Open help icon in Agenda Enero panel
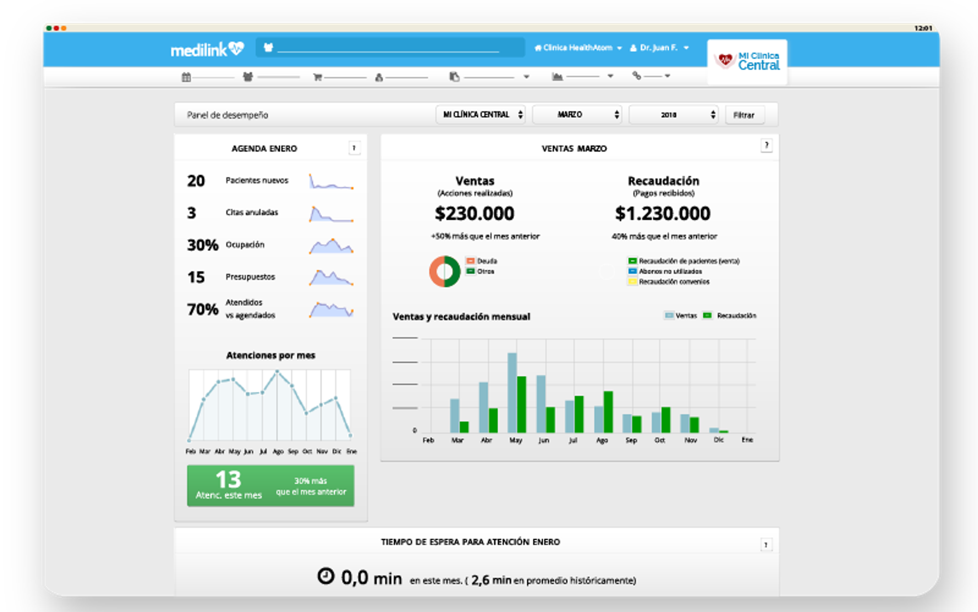978x612 pixels. pos(354,148)
